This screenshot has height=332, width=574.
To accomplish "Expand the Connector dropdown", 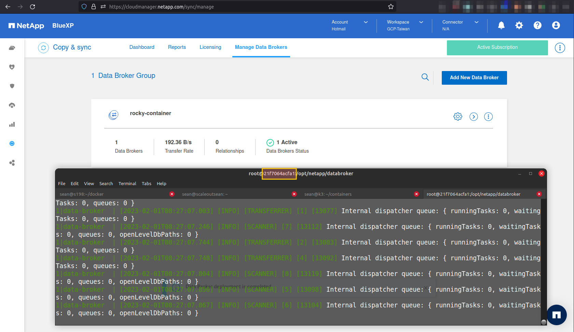I will pos(460,25).
